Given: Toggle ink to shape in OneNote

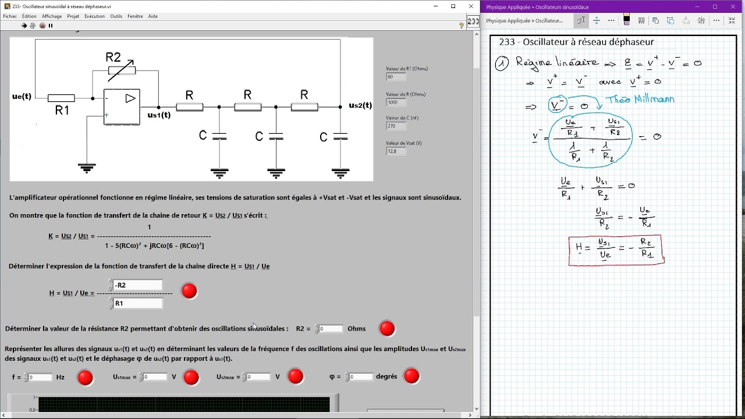Looking at the screenshot, I should coord(671,20).
